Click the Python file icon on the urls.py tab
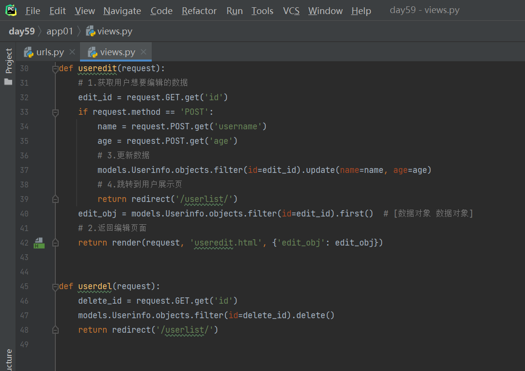 pyautogui.click(x=29, y=52)
